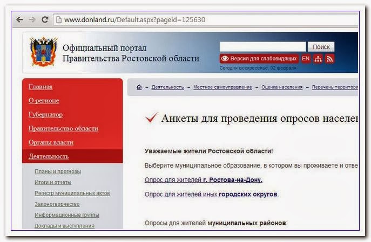Open Регистр муниципальных актов link

tap(72, 193)
